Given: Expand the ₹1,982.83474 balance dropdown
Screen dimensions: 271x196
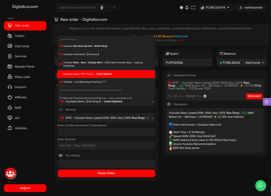Looking at the screenshot, I should coord(215,8).
